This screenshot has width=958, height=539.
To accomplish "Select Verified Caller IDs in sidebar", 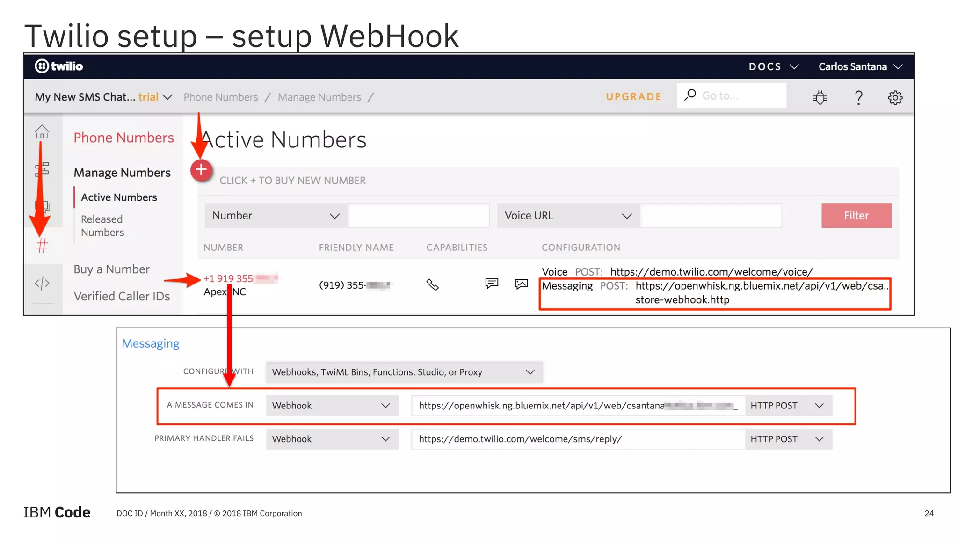I will [122, 296].
